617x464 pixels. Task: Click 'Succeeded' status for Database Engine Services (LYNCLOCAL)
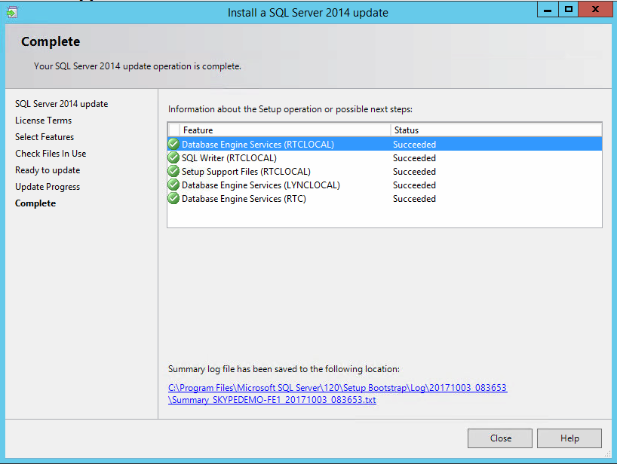point(414,185)
